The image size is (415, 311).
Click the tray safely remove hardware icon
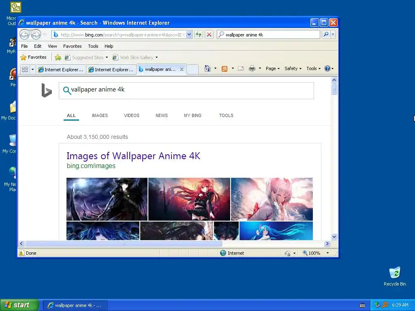(x=377, y=305)
